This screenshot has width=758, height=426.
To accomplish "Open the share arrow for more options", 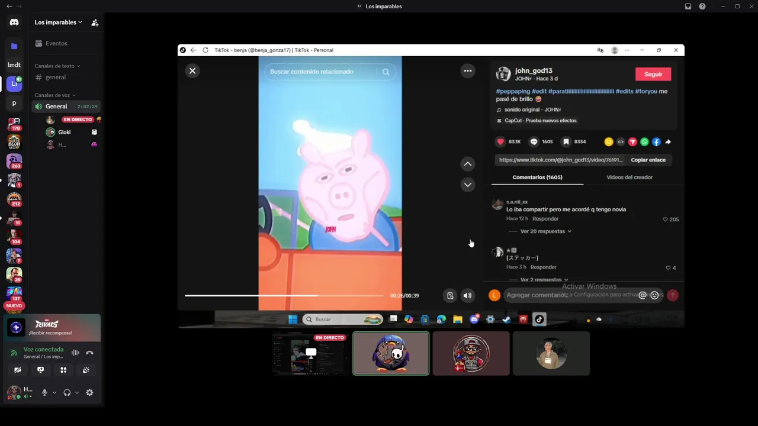I will (668, 142).
